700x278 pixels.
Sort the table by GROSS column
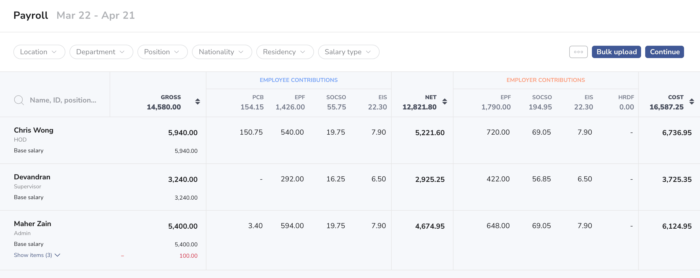[x=198, y=102]
